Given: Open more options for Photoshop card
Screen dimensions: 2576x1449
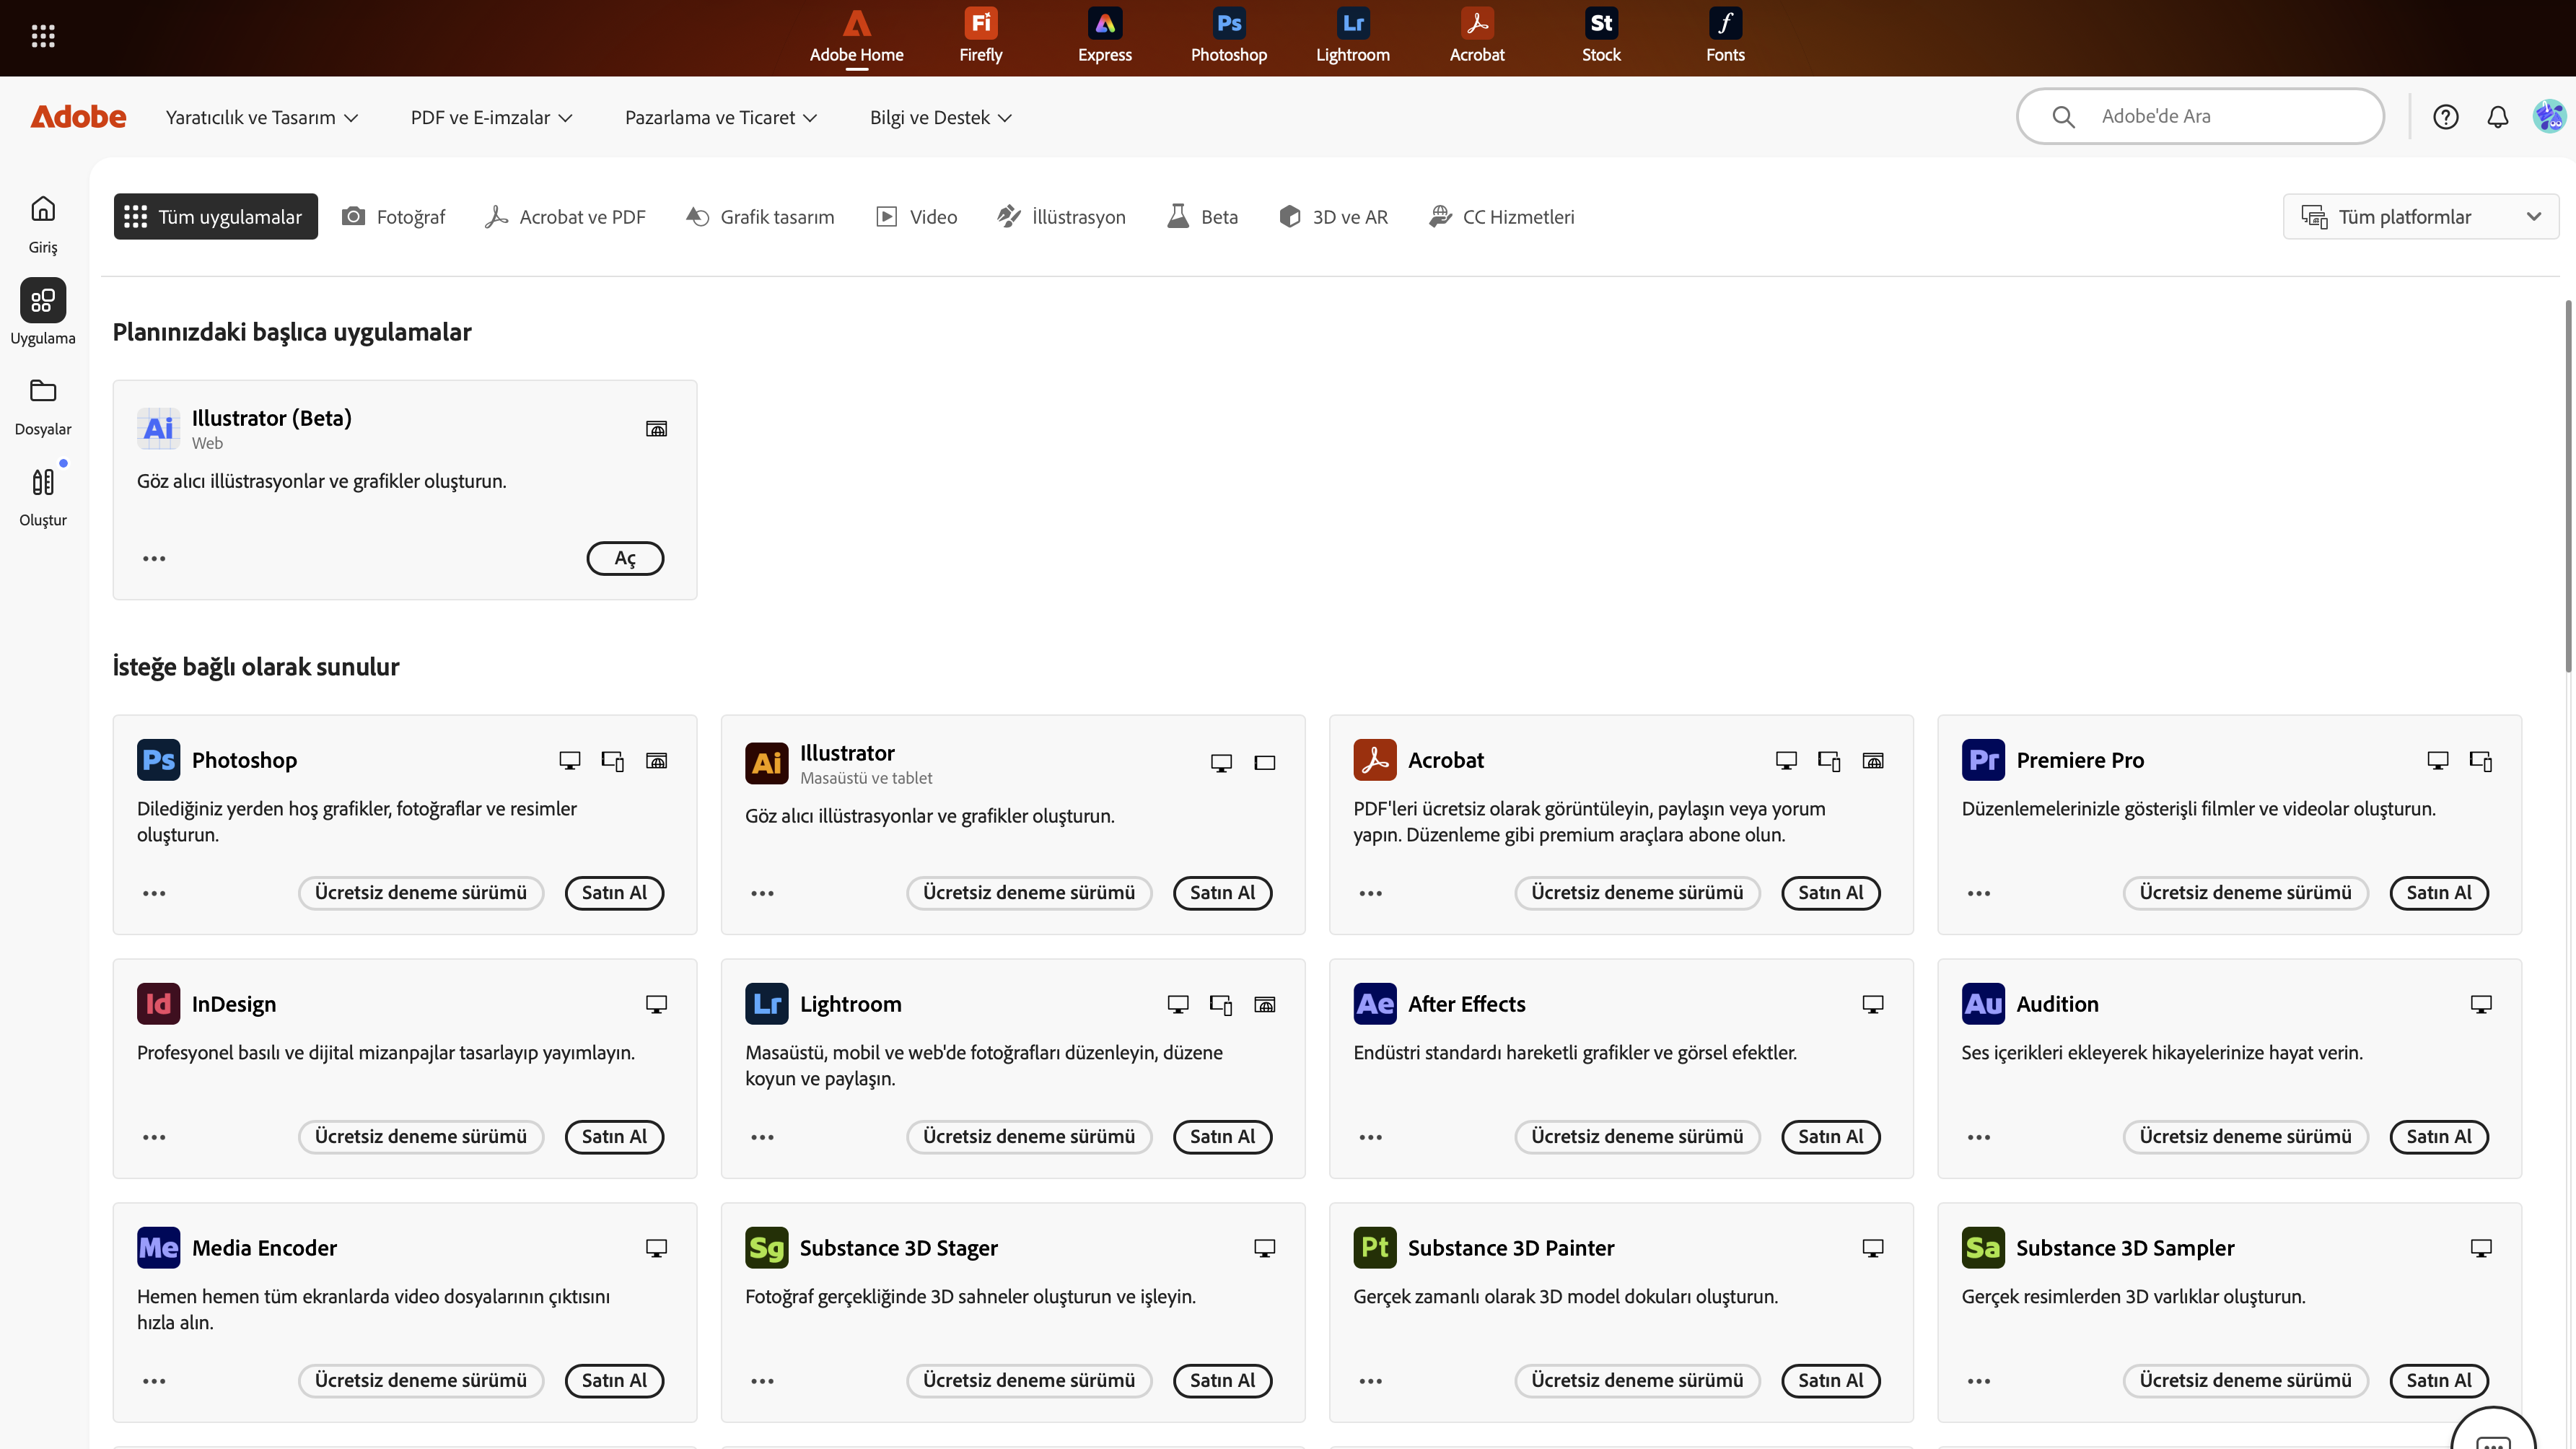Looking at the screenshot, I should tap(154, 893).
